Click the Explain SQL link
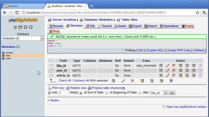Image resolution: width=209 pixels, height=117 pixels. pos(155,50)
